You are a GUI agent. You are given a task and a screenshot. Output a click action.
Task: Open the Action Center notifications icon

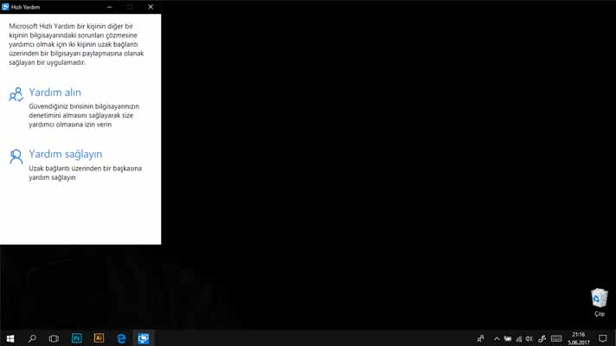[603, 338]
